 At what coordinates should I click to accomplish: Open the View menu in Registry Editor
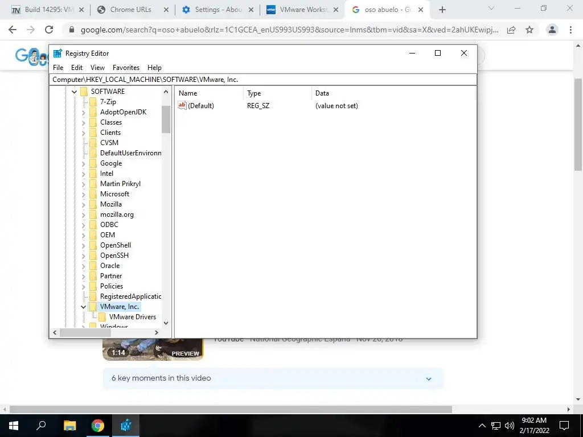pyautogui.click(x=97, y=68)
